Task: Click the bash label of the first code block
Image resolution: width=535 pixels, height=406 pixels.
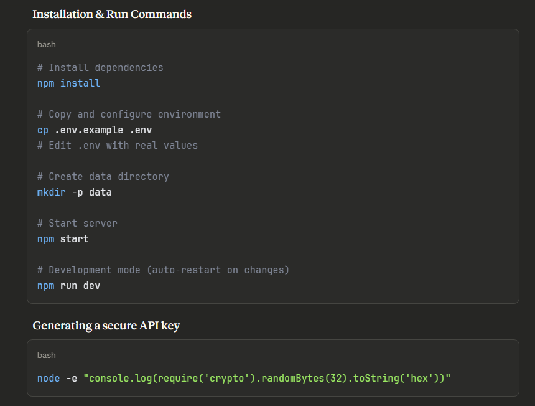Action: click(x=47, y=44)
